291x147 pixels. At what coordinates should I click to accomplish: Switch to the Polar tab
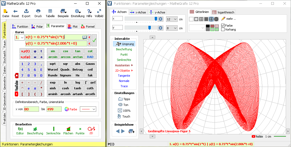(37, 27)
